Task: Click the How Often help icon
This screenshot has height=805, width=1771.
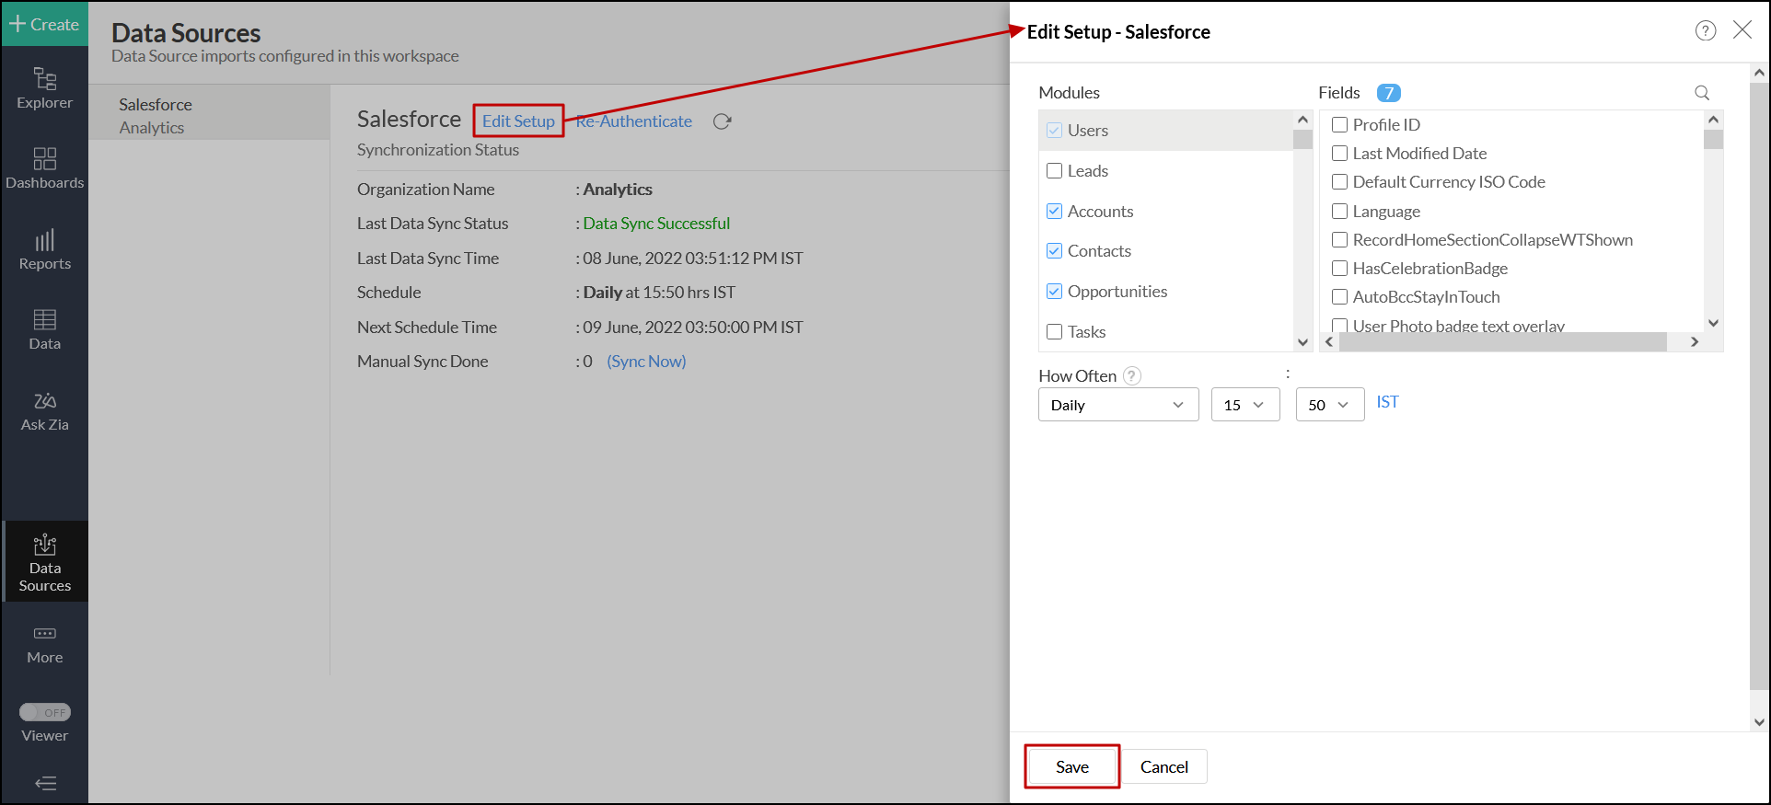Action: [1133, 375]
